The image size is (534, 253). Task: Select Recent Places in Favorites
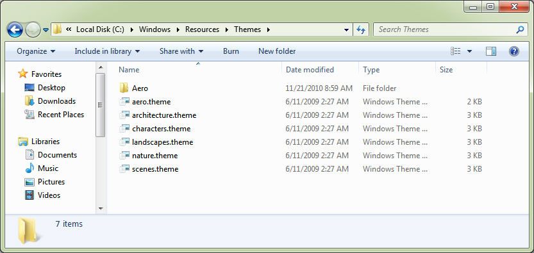(x=61, y=115)
